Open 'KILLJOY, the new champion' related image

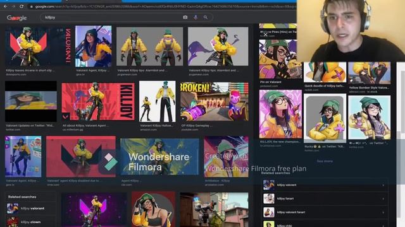pyautogui.click(x=280, y=113)
